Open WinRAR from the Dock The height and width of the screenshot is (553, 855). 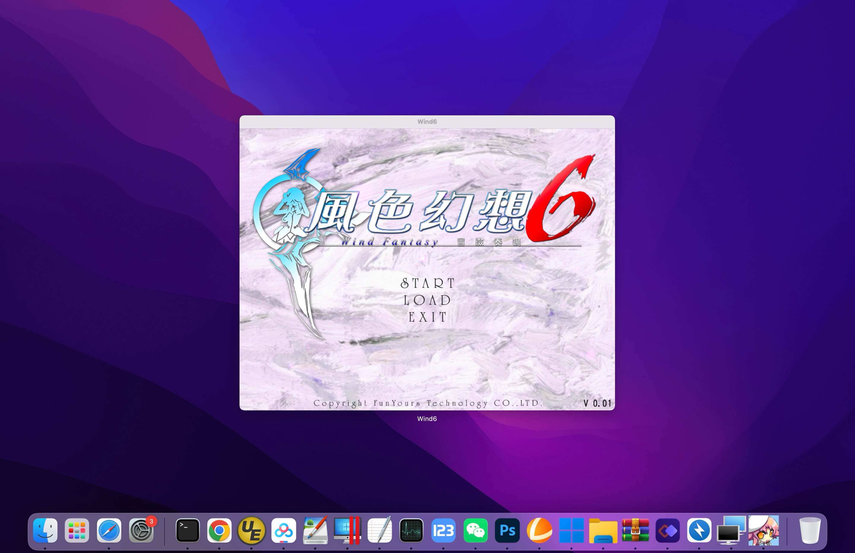point(635,530)
